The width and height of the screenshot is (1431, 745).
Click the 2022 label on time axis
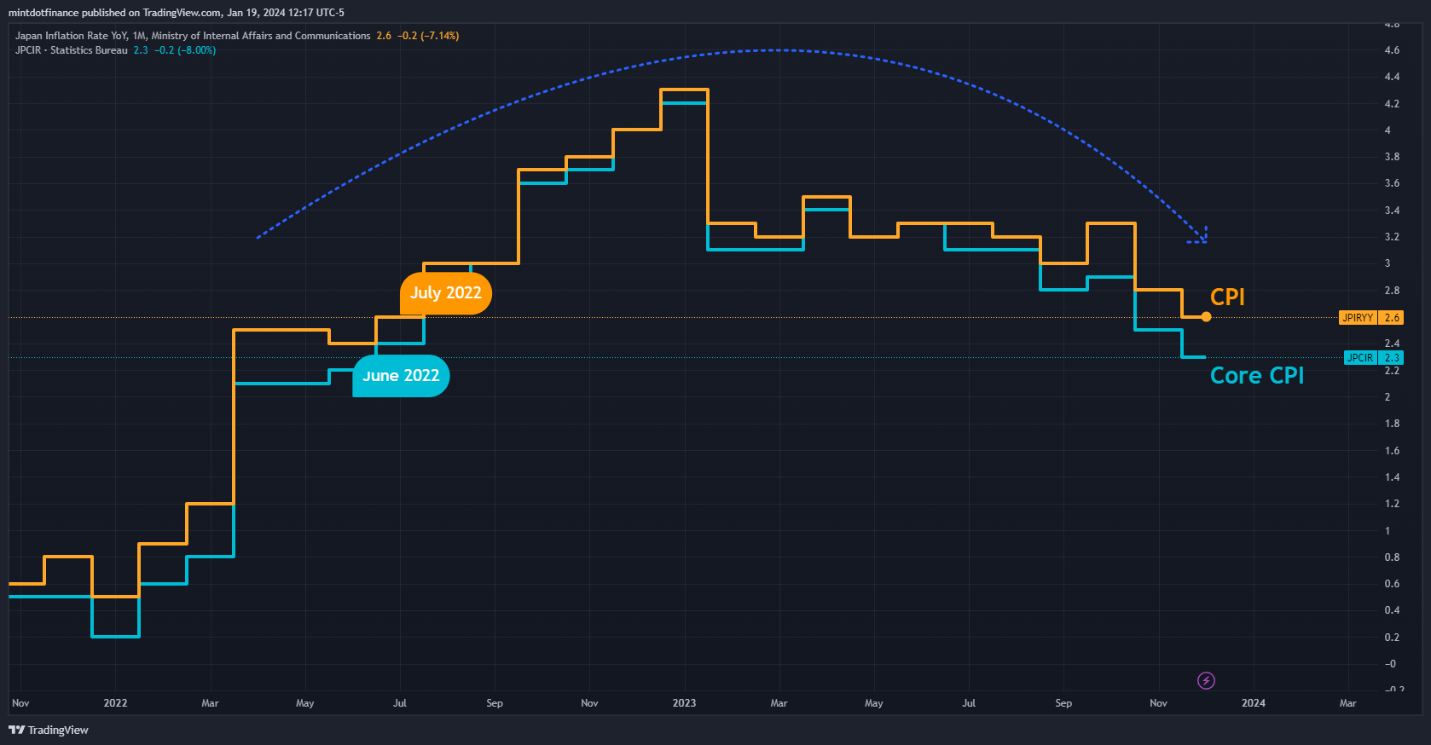[x=115, y=703]
